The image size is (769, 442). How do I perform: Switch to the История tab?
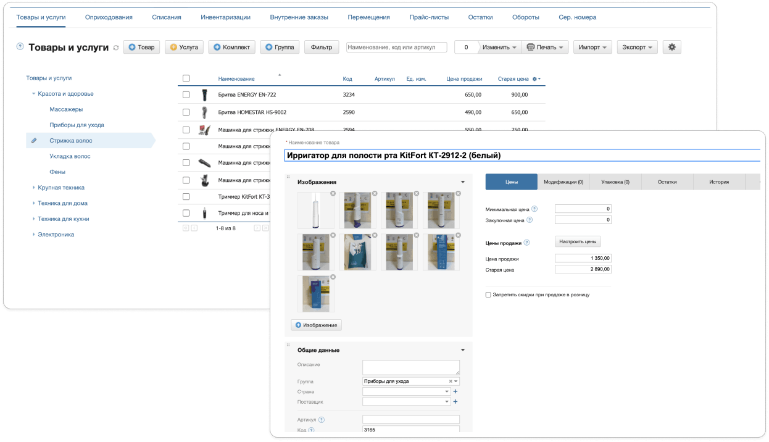tap(719, 182)
